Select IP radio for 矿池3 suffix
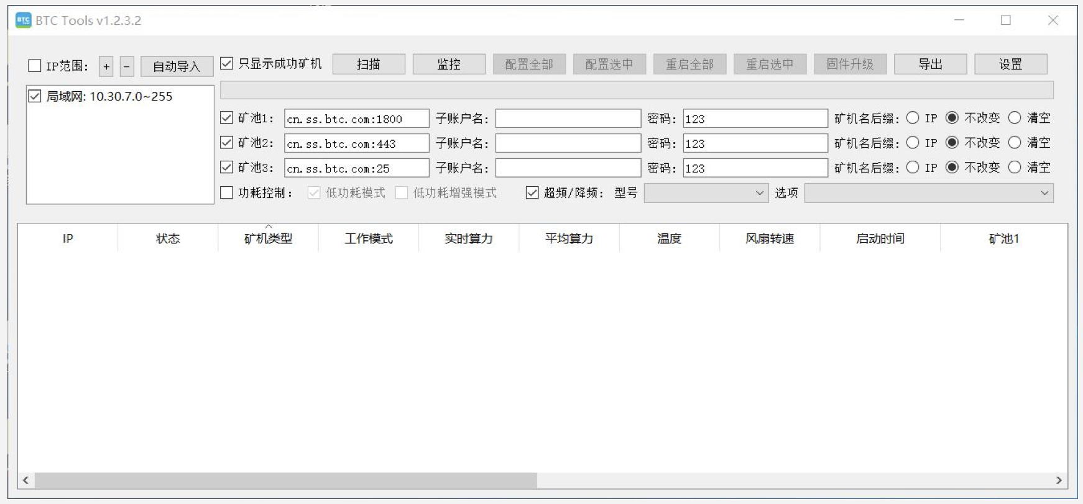This screenshot has width=1083, height=504. pos(913,168)
